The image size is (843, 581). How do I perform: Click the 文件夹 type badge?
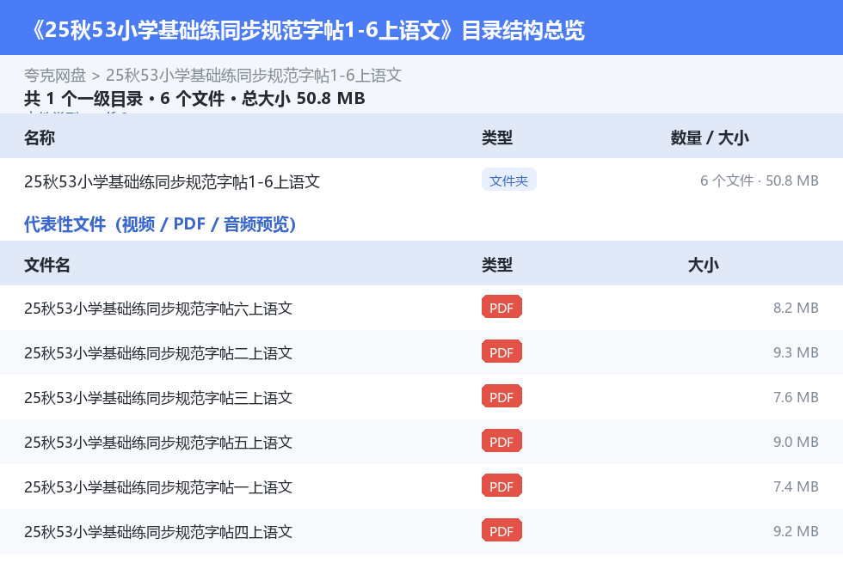pos(508,180)
